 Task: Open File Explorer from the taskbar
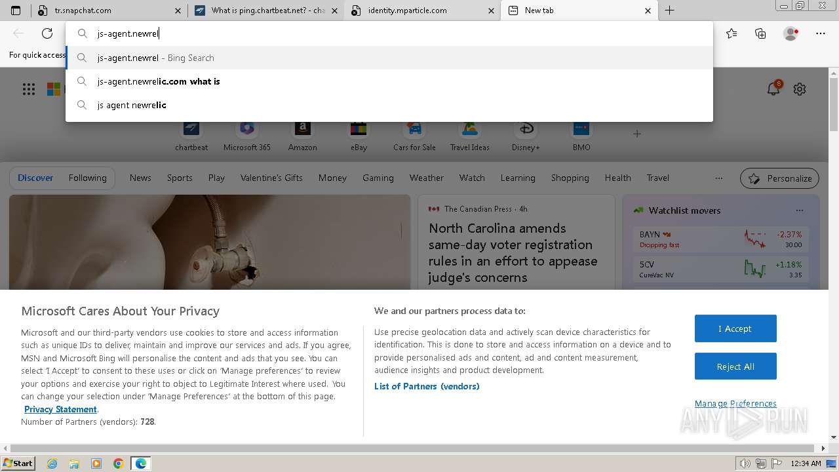74,463
